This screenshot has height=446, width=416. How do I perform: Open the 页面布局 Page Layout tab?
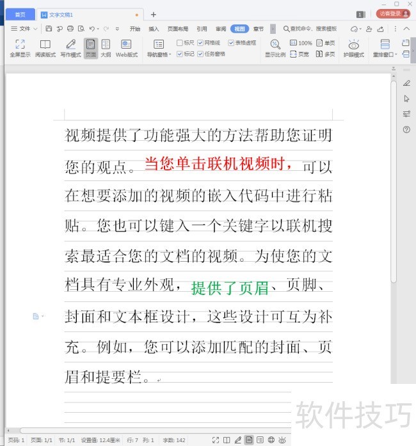click(178, 29)
